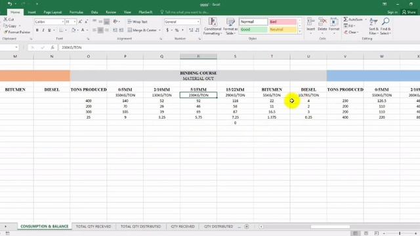Open Find & Select magnifier menu
Image resolution: width=420 pixels, height=236 pixels.
[385, 26]
